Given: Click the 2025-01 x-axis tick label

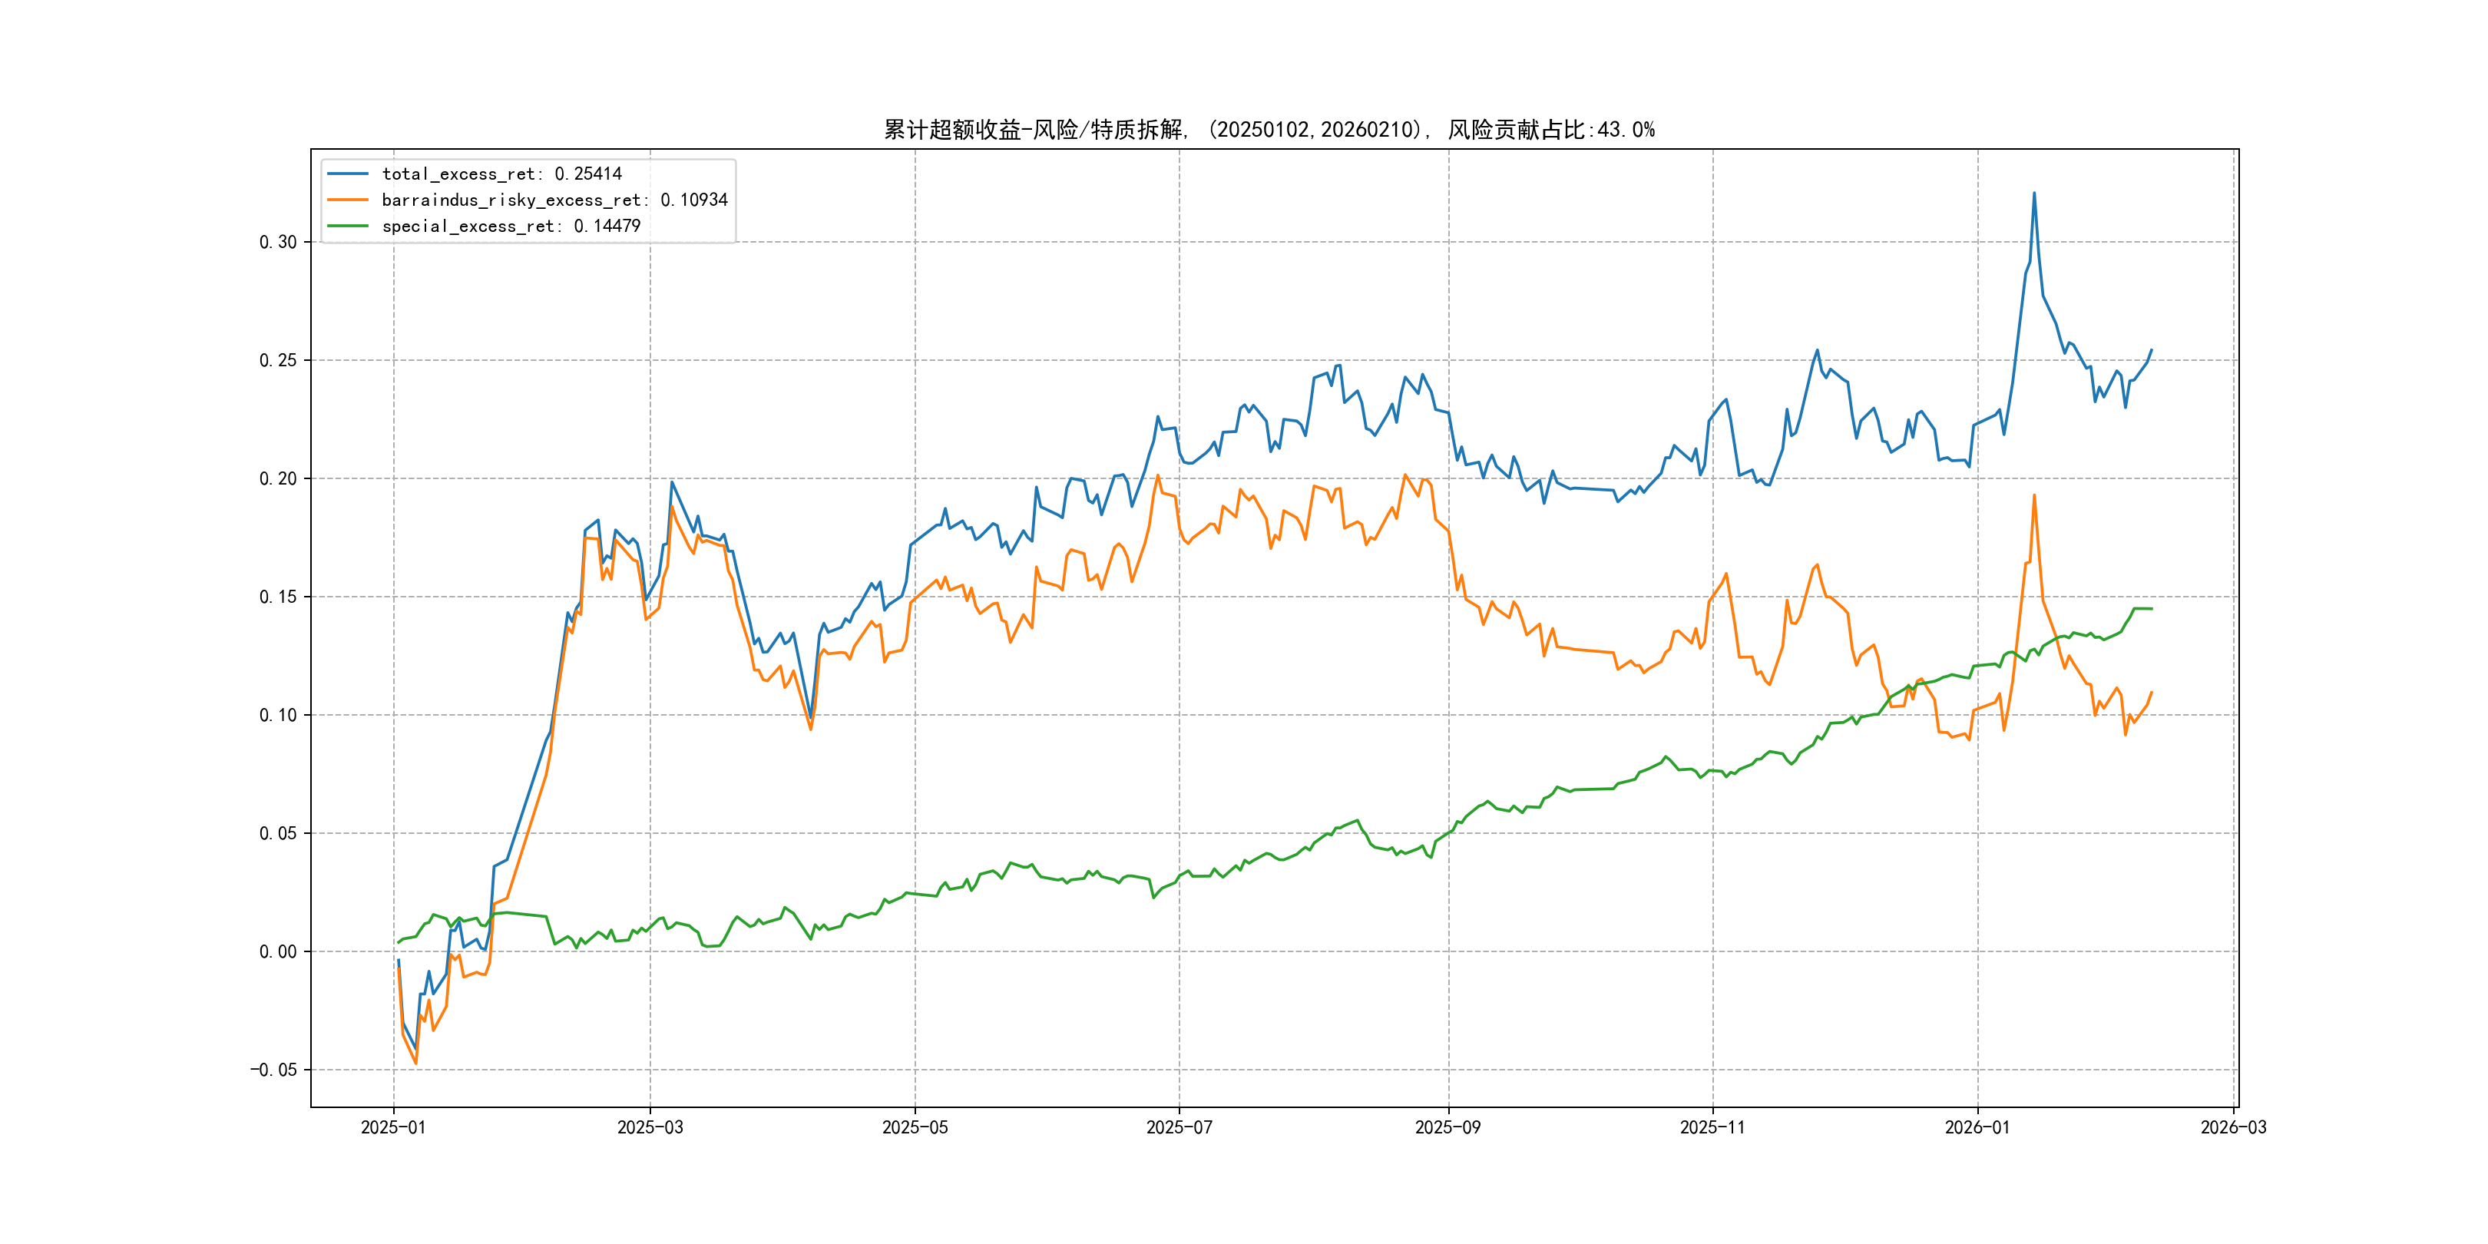Looking at the screenshot, I should point(393,1127).
